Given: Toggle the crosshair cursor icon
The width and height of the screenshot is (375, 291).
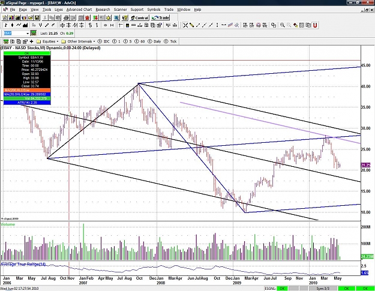Looking at the screenshot, I should click(x=121, y=25).
